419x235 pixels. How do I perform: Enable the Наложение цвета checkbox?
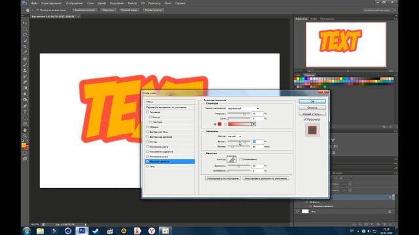click(x=147, y=147)
